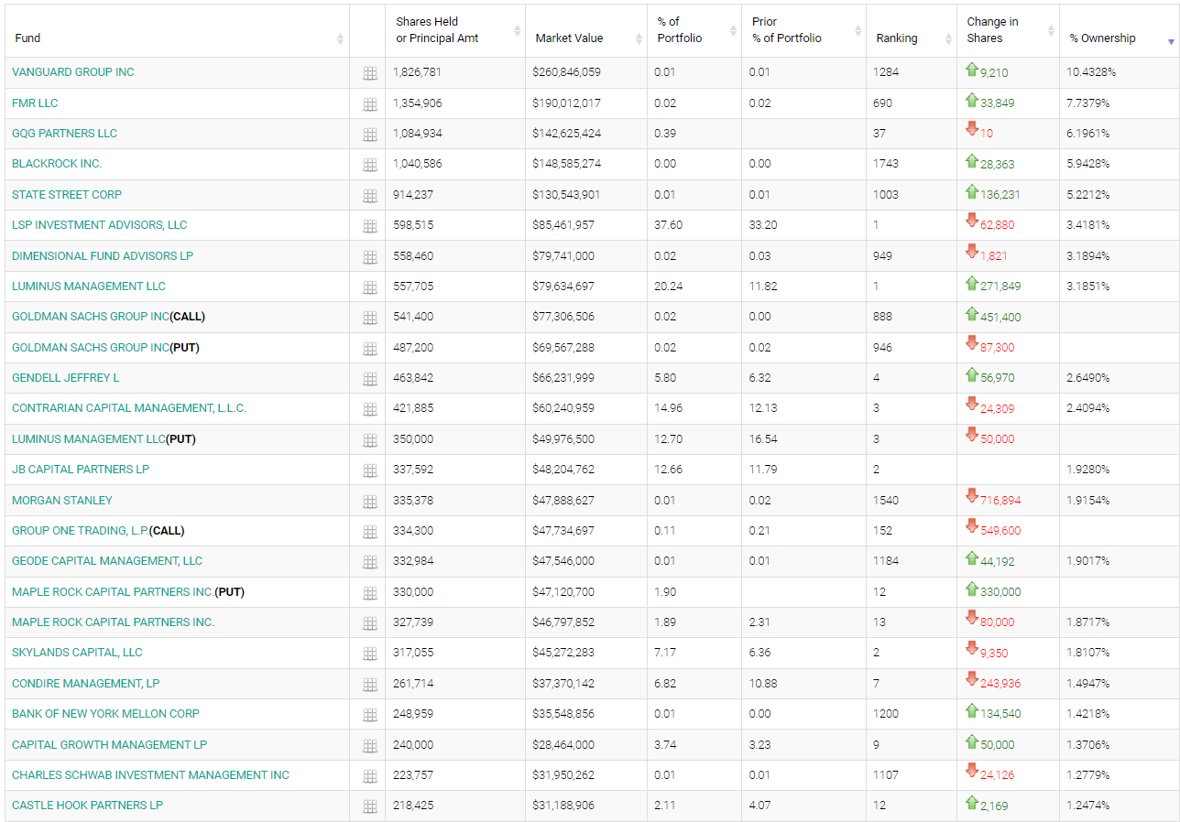Open the grid icon in the GOLDMAN SACHS (CALL) row
Image resolution: width=1180 pixels, height=822 pixels.
[x=370, y=318]
